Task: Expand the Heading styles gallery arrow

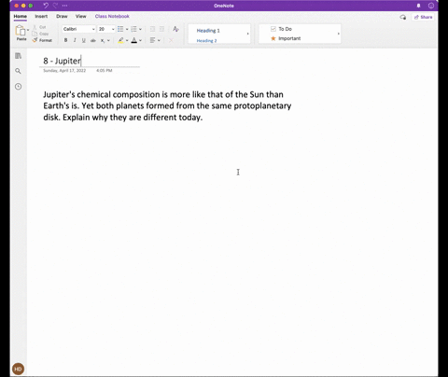Action: click(248, 34)
